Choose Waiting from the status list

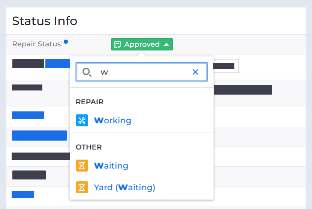(x=111, y=166)
